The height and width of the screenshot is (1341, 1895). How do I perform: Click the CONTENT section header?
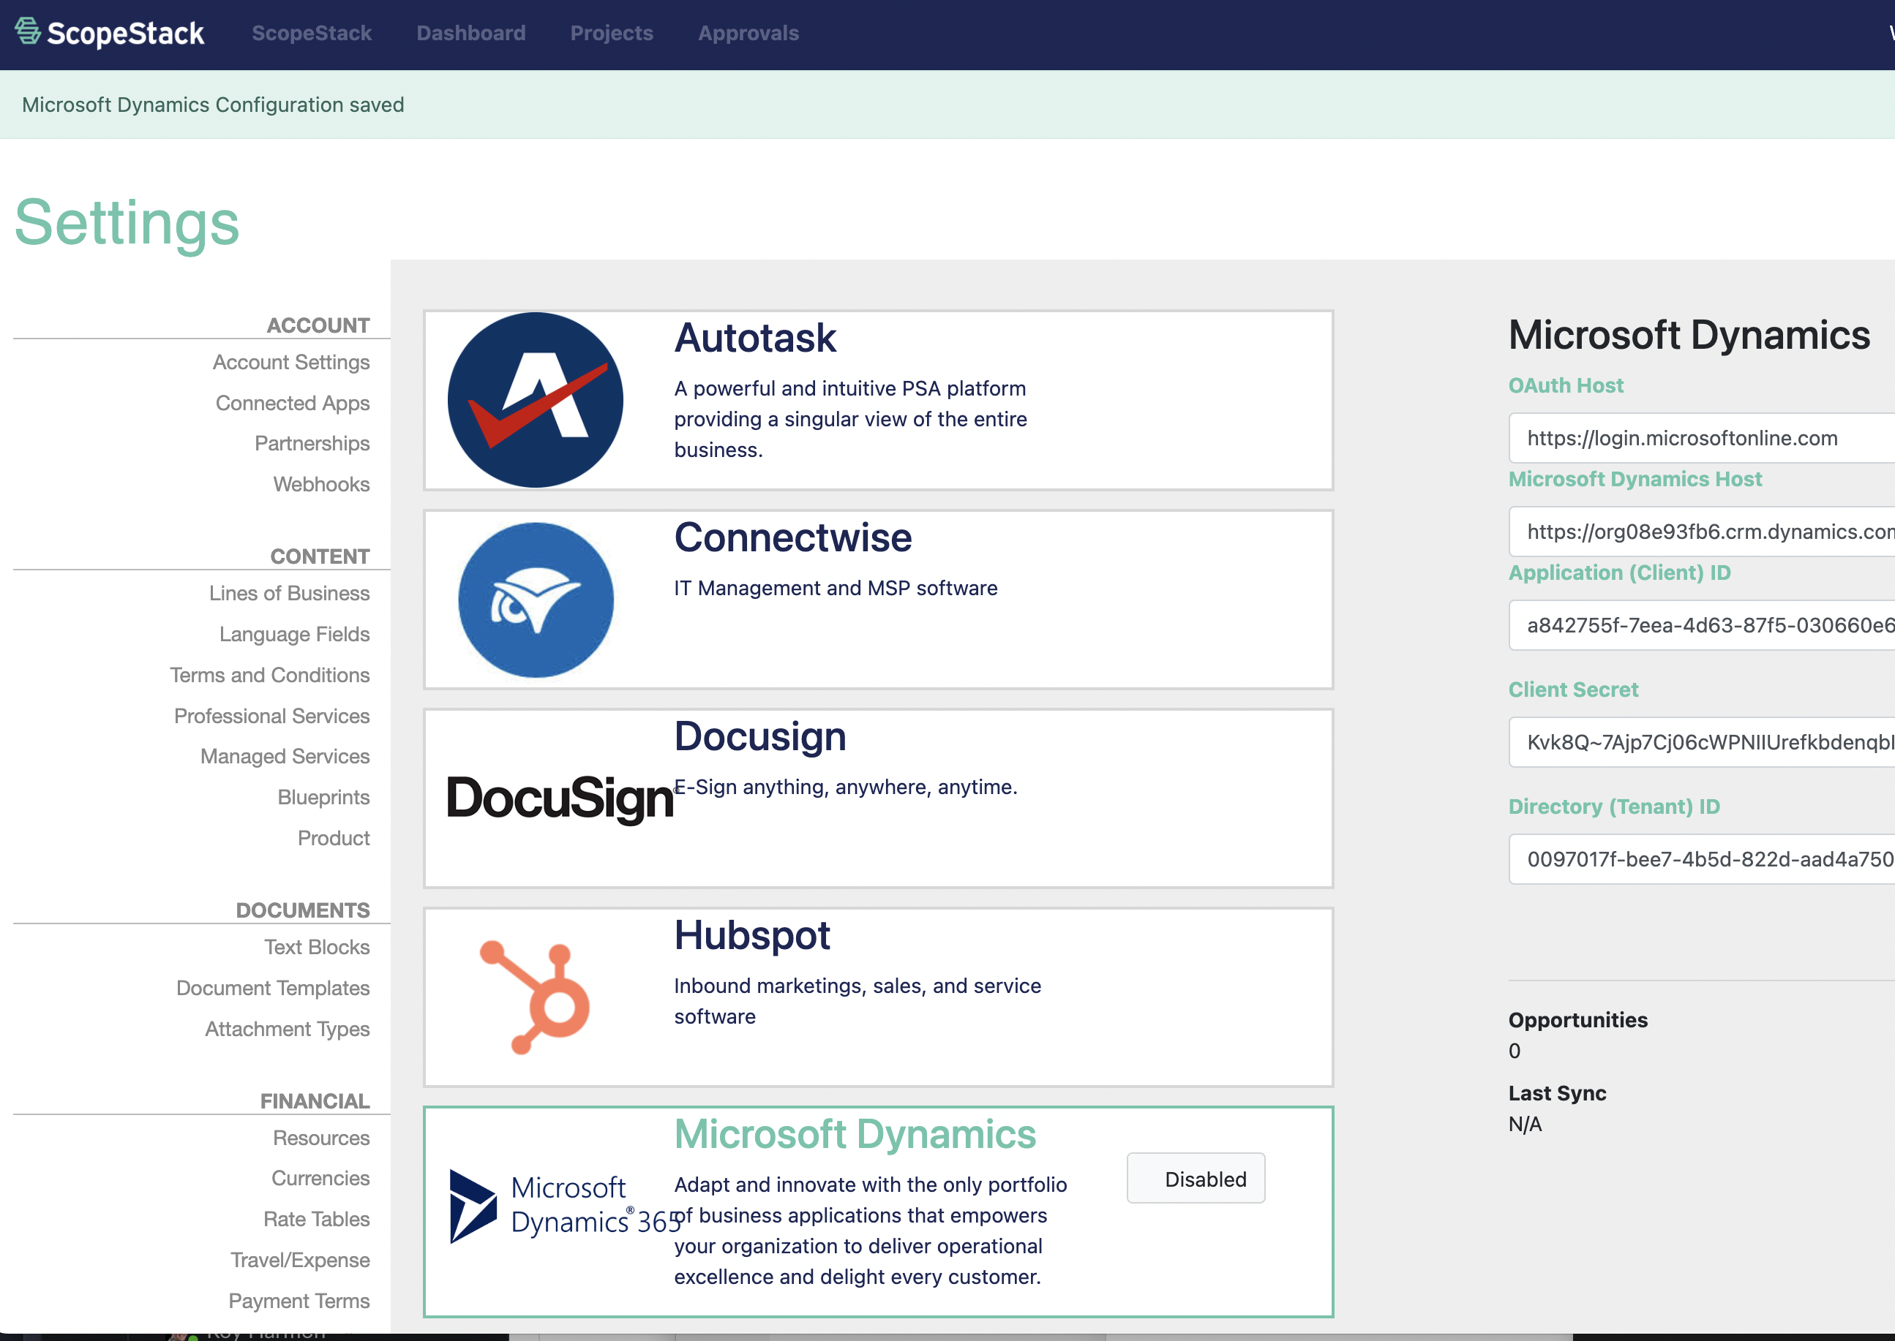(x=320, y=556)
